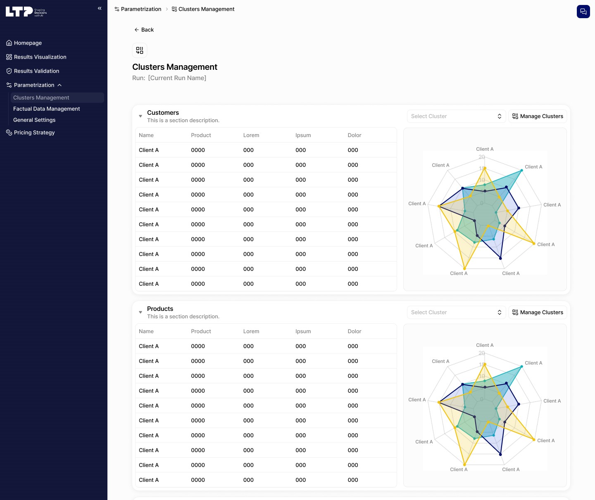Click the Results Validation shield icon
595x500 pixels.
coord(9,71)
